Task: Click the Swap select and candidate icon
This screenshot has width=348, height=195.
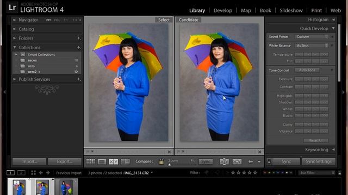Action: (224, 161)
